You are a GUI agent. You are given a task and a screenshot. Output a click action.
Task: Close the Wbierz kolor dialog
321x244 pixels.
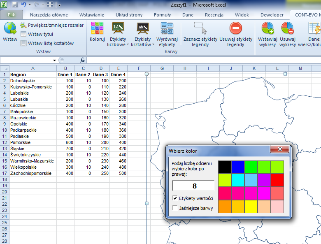280,149
